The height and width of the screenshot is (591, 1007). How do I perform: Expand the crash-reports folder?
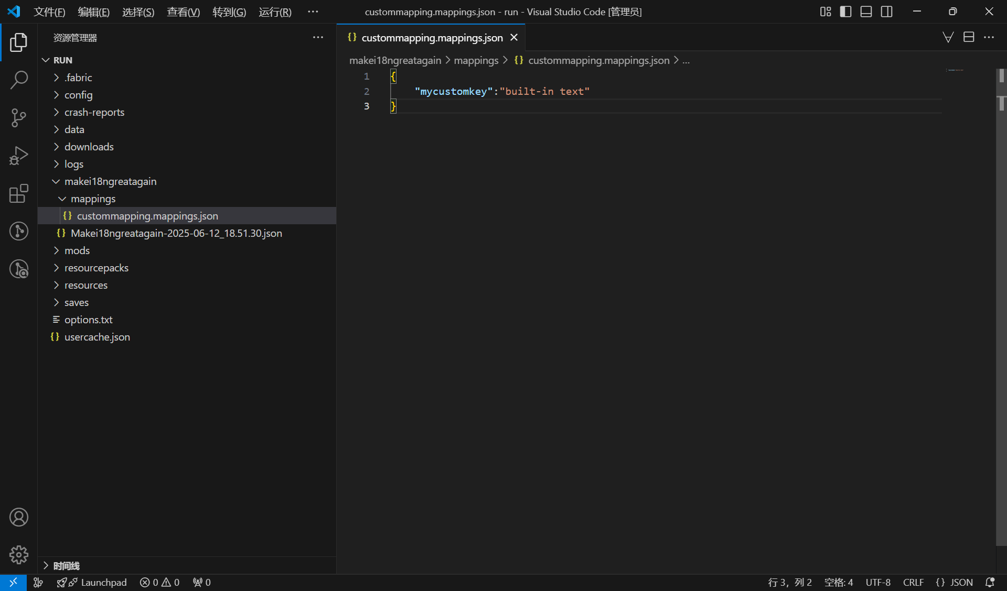[187, 112]
